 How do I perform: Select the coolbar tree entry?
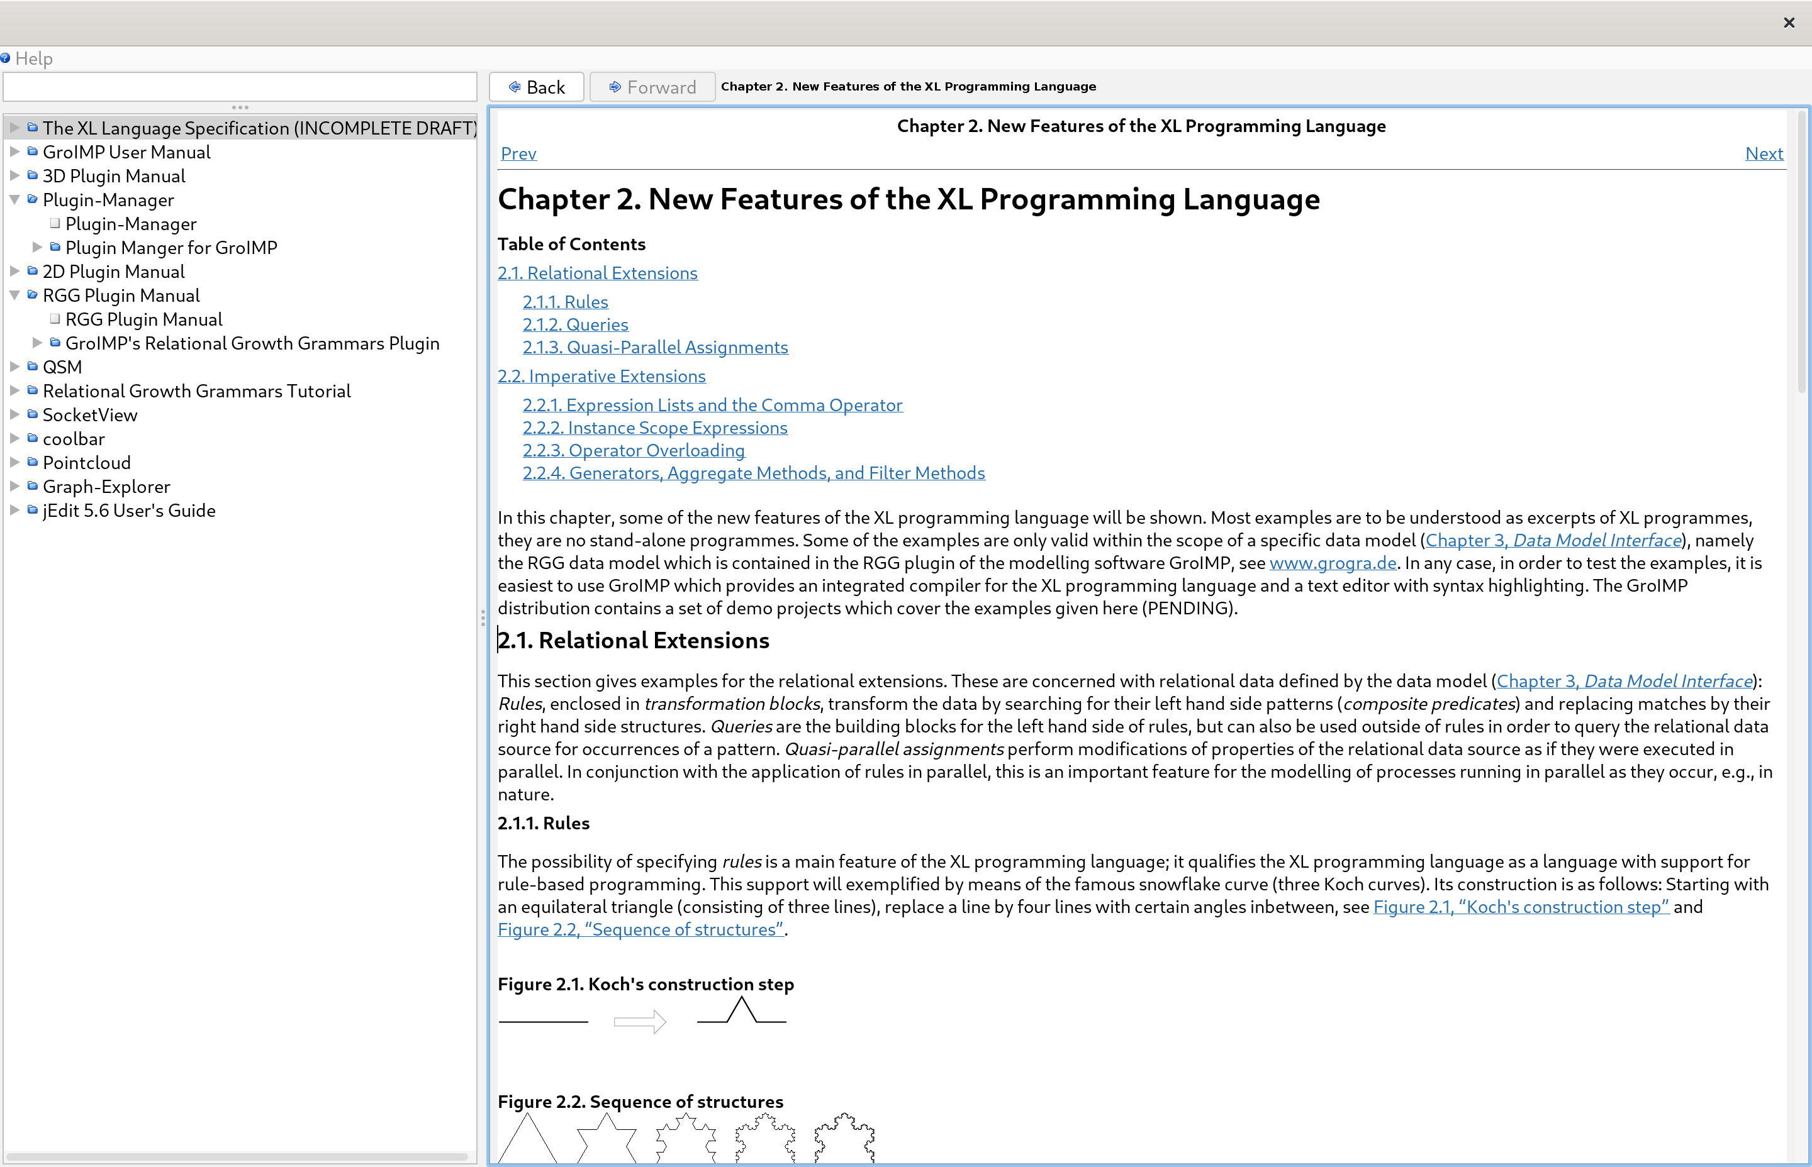74,439
